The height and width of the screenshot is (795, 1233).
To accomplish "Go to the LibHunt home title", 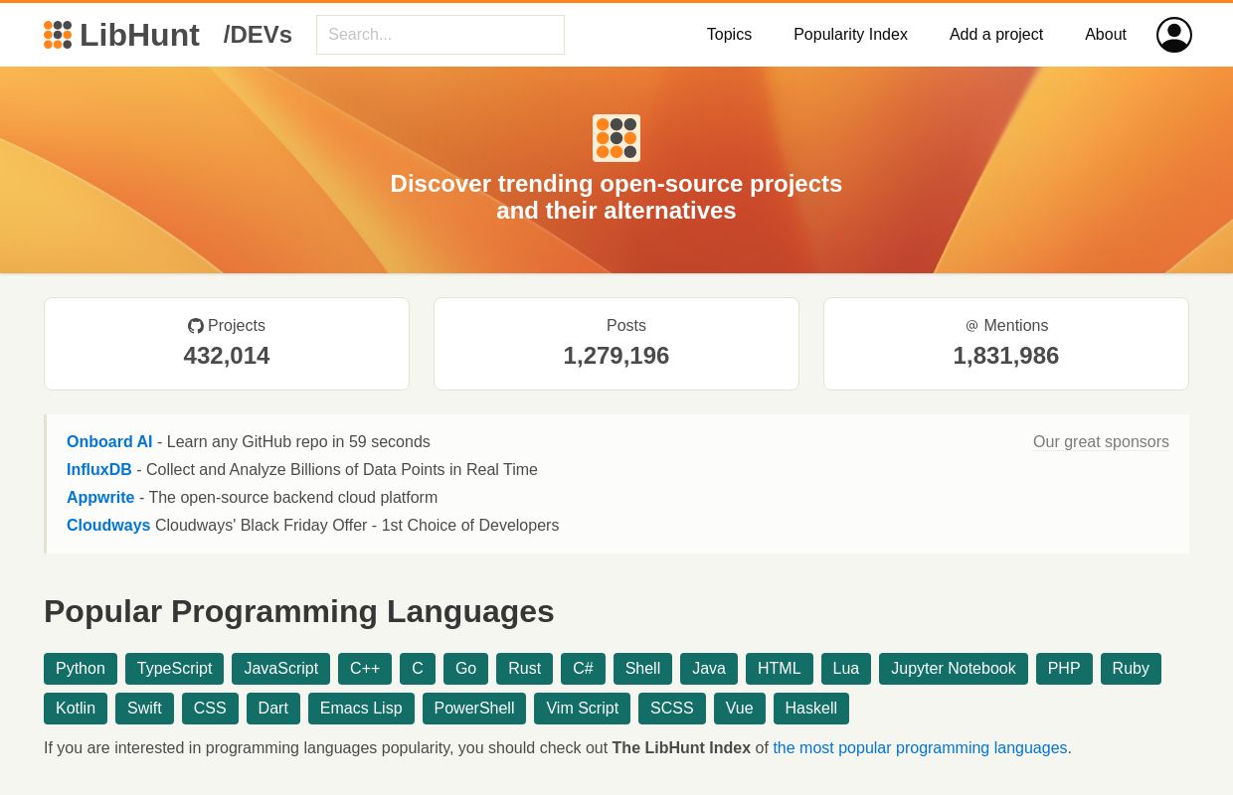I will tap(139, 35).
